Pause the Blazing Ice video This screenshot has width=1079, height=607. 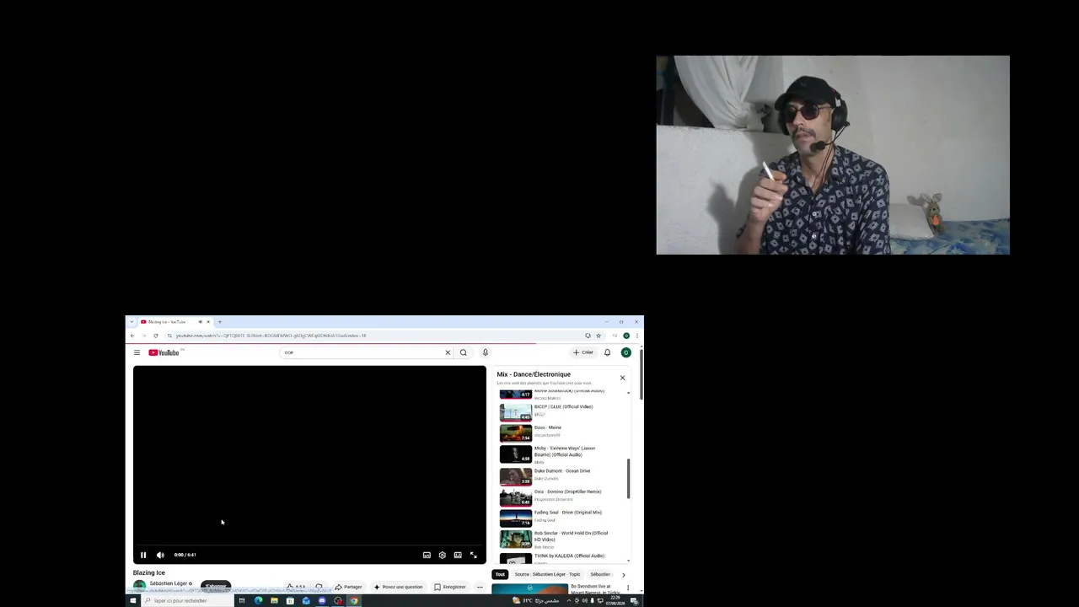click(x=143, y=555)
